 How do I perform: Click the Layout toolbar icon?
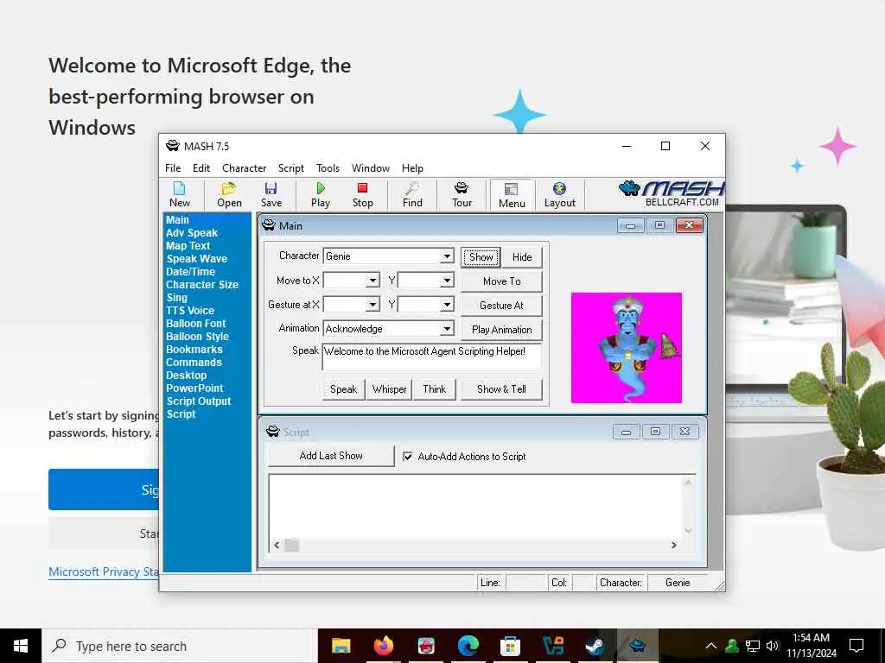(560, 194)
